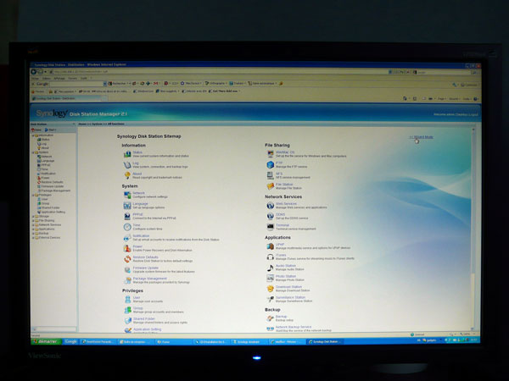Open the PPPoE icon in System section

click(x=127, y=216)
